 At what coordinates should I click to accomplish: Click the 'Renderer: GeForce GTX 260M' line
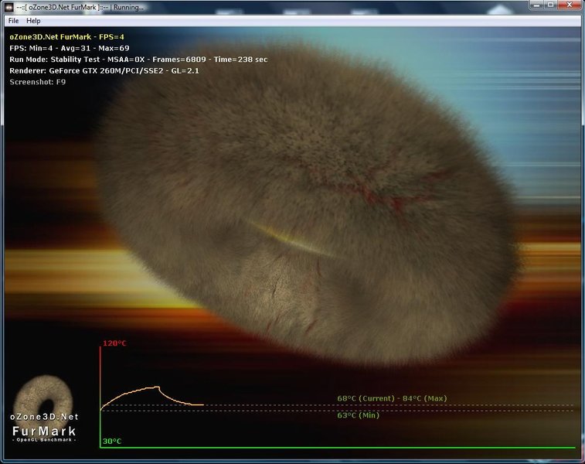click(x=104, y=70)
